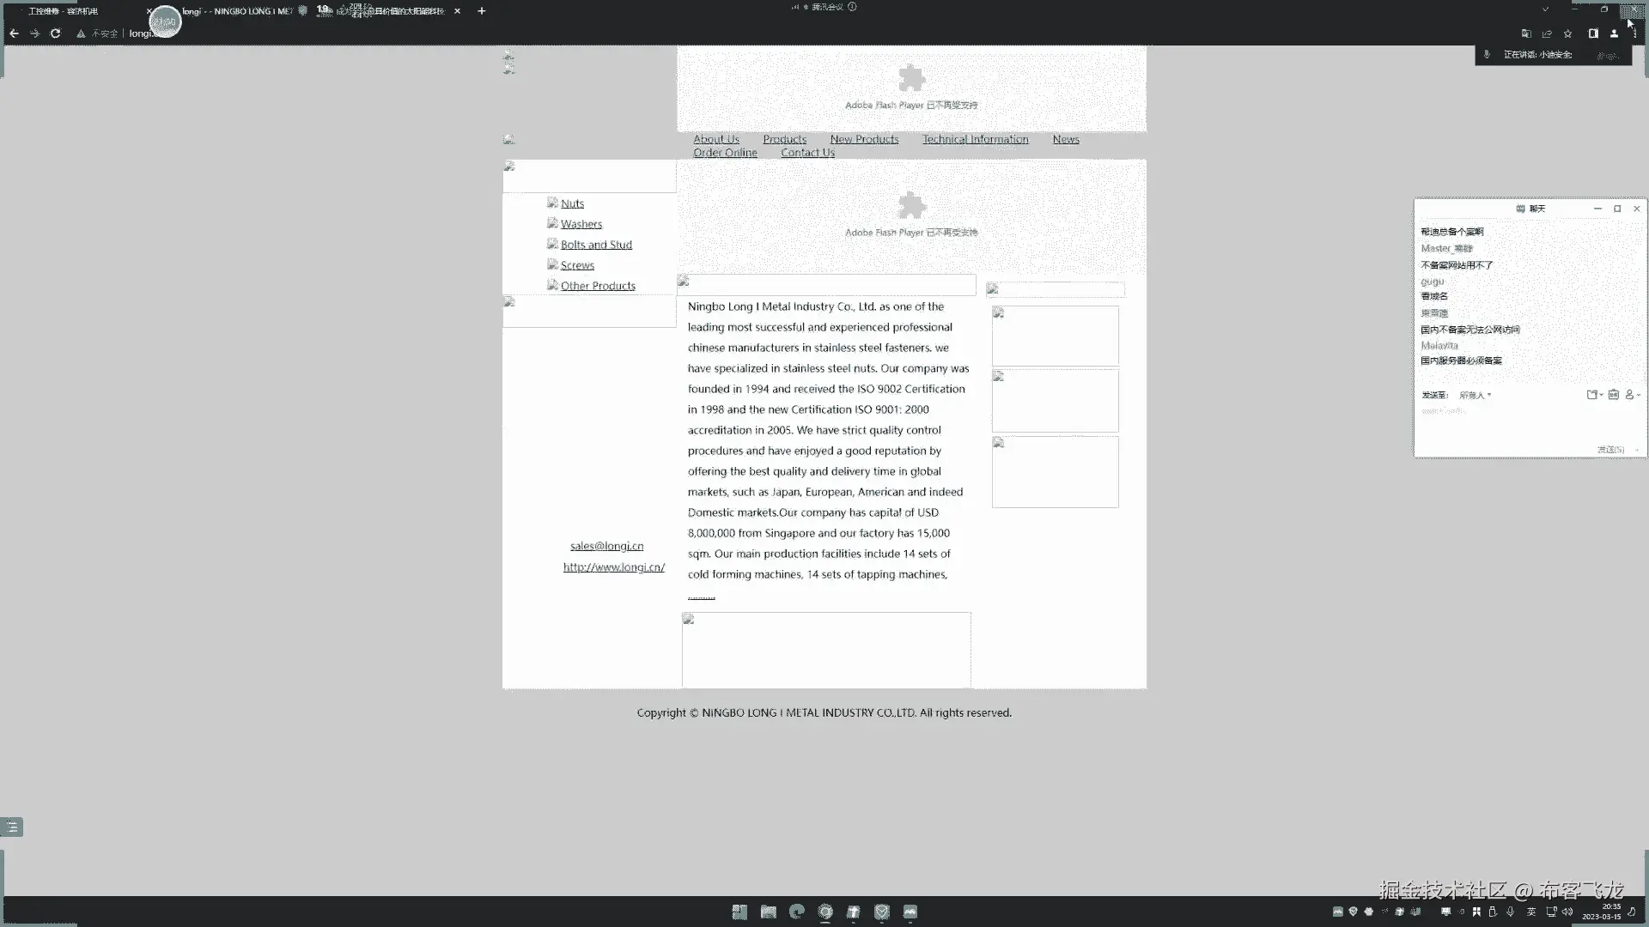Image resolution: width=1649 pixels, height=927 pixels.
Task: Click the share page icon in address bar
Action: tap(1547, 33)
